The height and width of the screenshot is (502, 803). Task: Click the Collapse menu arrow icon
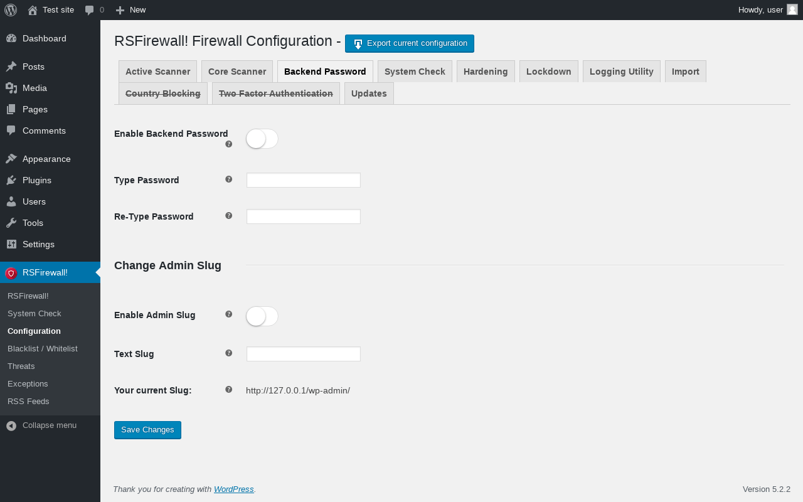coord(11,425)
